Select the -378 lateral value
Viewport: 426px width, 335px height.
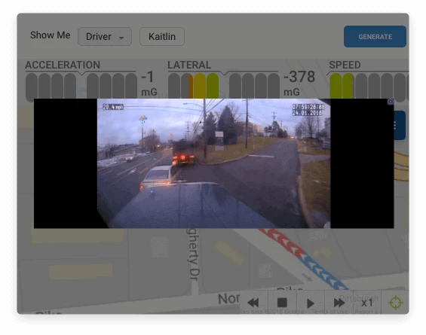tap(299, 77)
